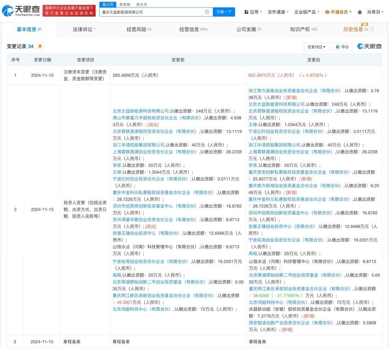The image size is (389, 349).
Task: Open the 合作通道 dropdown menu
Action: pyautogui.click(x=278, y=12)
